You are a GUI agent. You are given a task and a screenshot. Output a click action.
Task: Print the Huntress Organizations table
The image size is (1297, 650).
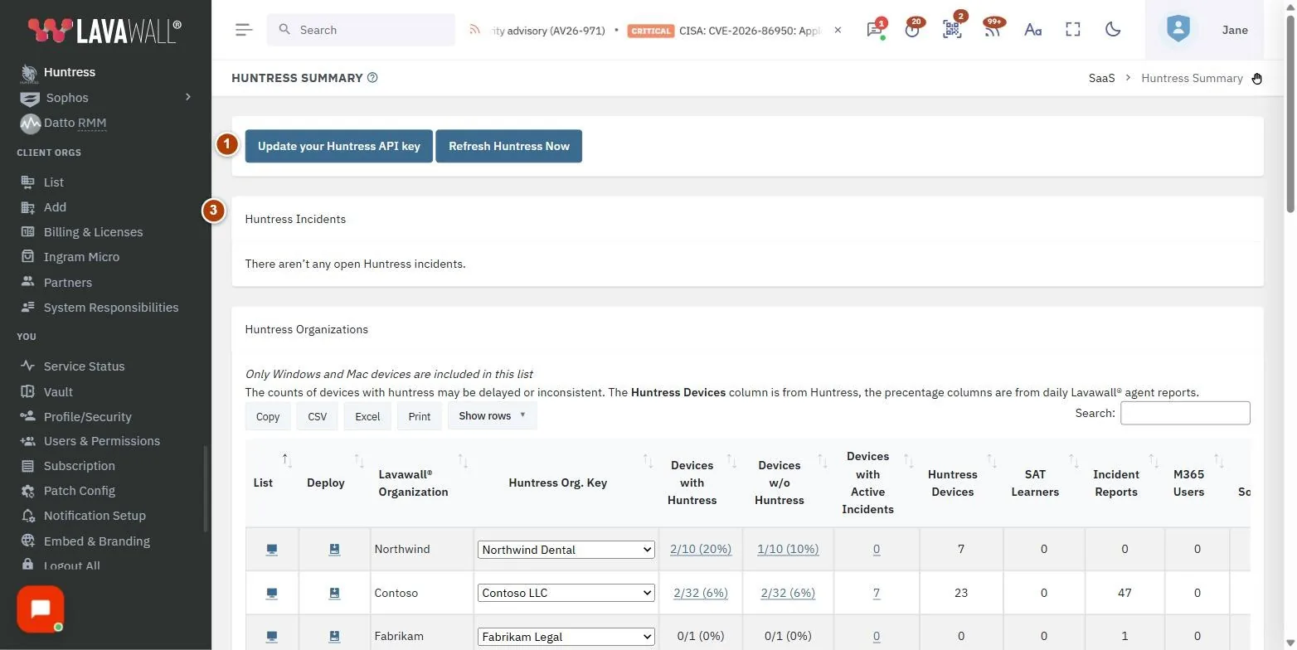[420, 416]
